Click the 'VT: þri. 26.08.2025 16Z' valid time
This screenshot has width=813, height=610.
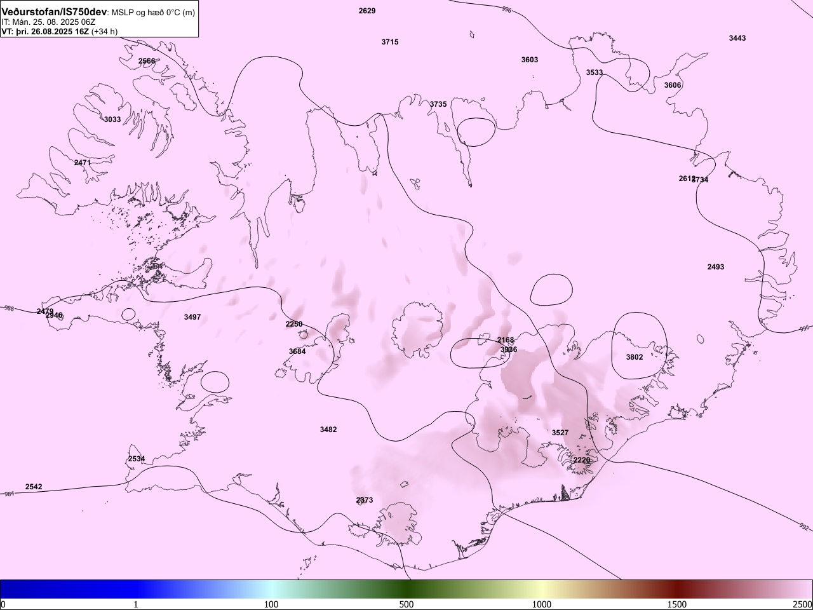[45, 31]
